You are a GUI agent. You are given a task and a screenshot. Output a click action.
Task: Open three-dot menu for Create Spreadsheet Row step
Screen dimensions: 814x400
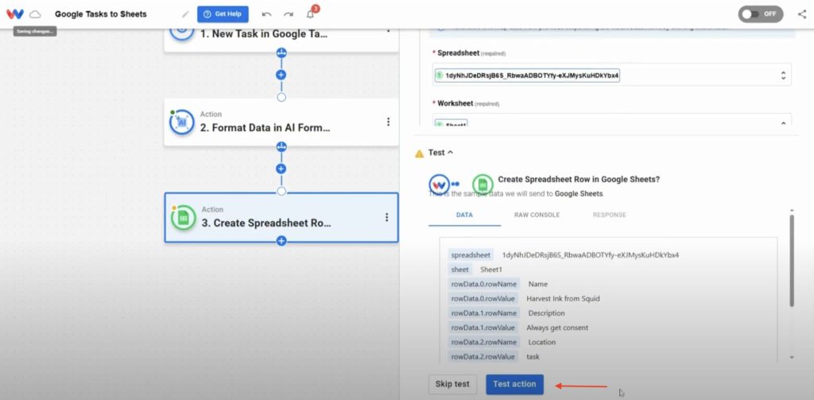point(387,217)
